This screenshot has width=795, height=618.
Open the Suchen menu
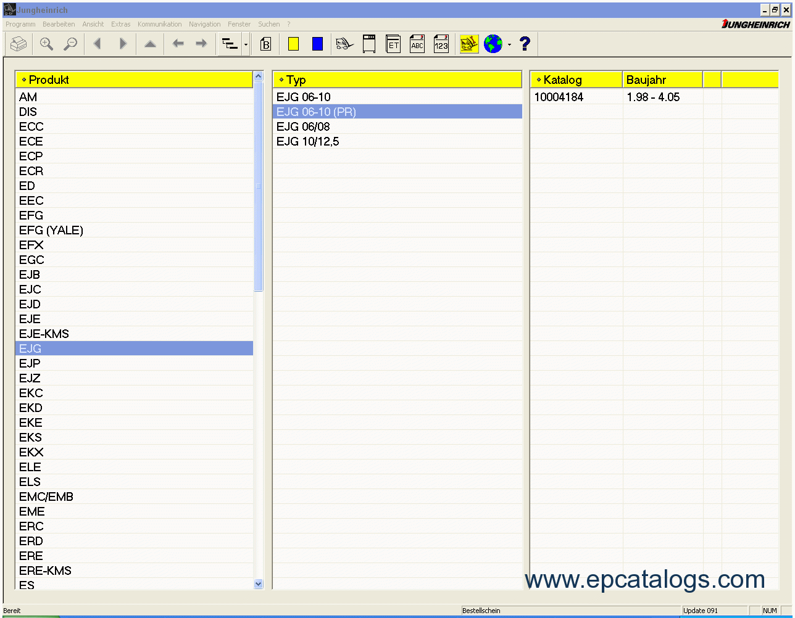point(269,24)
